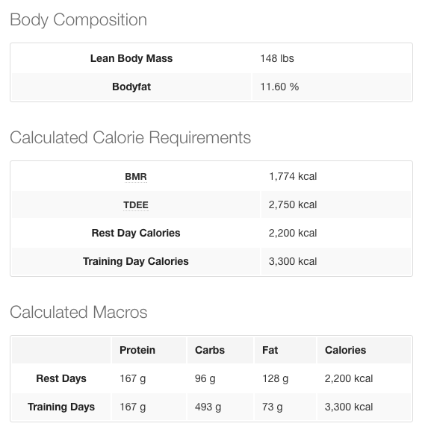Viewport: 428px width, 441px height.
Task: Click the Body Composition heading
Action: pyautogui.click(x=78, y=20)
